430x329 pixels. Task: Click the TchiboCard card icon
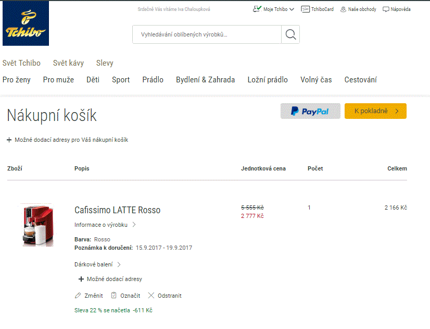coord(305,9)
